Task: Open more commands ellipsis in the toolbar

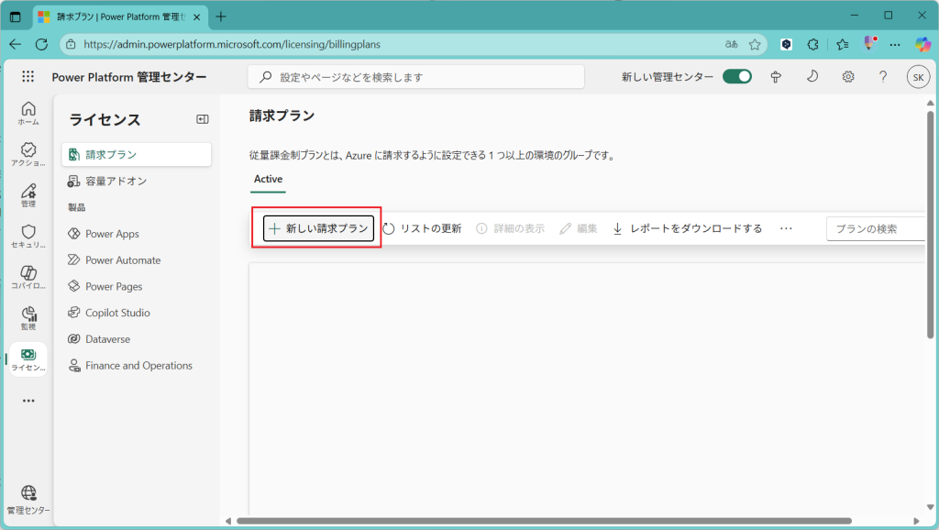Action: click(x=786, y=228)
